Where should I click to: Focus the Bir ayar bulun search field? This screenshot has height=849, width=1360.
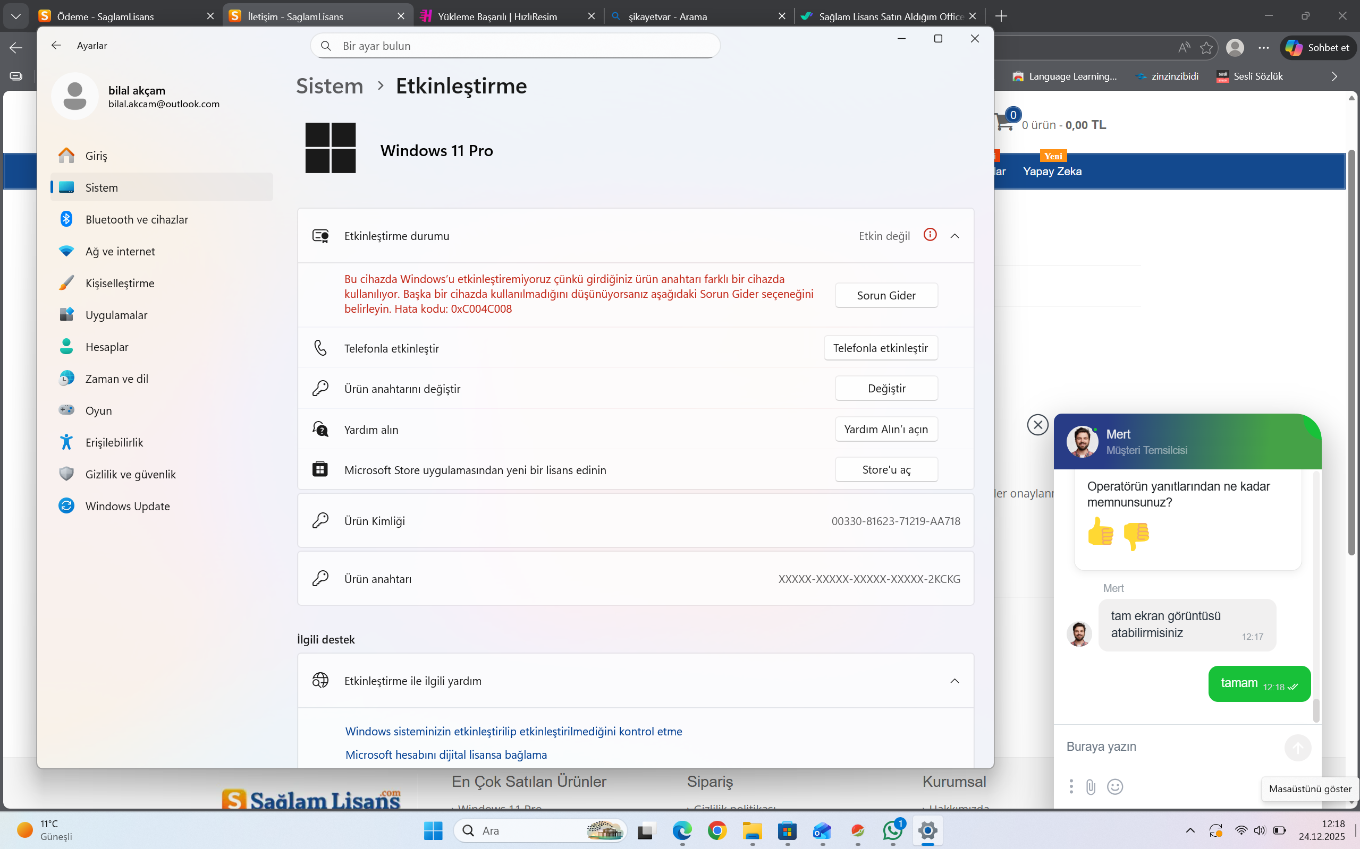point(516,46)
